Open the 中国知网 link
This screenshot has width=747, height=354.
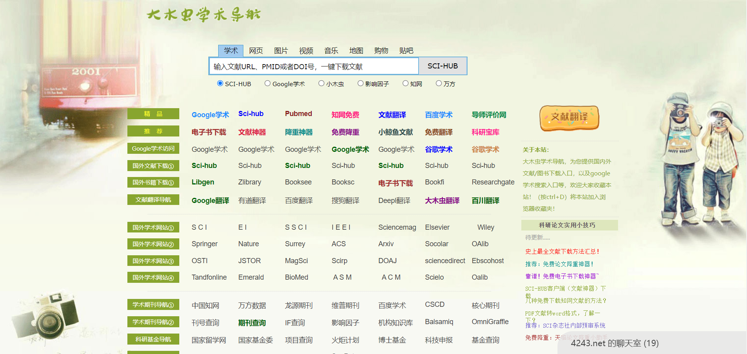pos(205,306)
